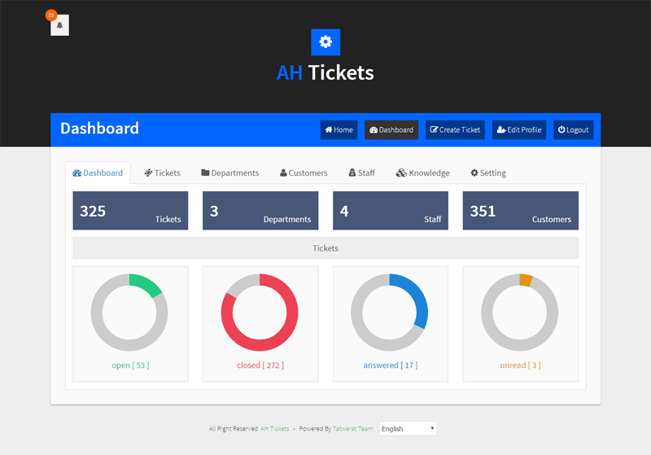Image resolution: width=651 pixels, height=455 pixels.
Task: Switch to the Tickets tab
Action: tap(162, 173)
